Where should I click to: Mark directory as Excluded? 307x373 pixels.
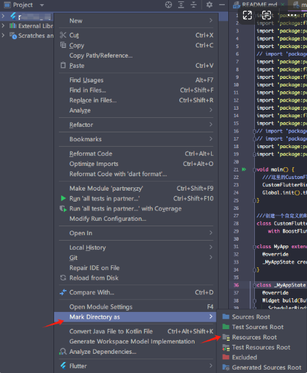[262, 357]
